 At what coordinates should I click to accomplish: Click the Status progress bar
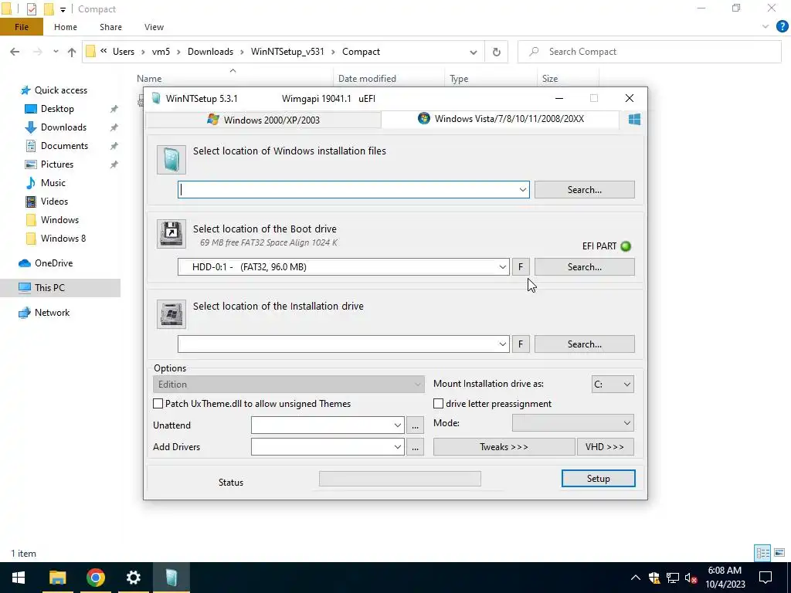[x=400, y=479]
